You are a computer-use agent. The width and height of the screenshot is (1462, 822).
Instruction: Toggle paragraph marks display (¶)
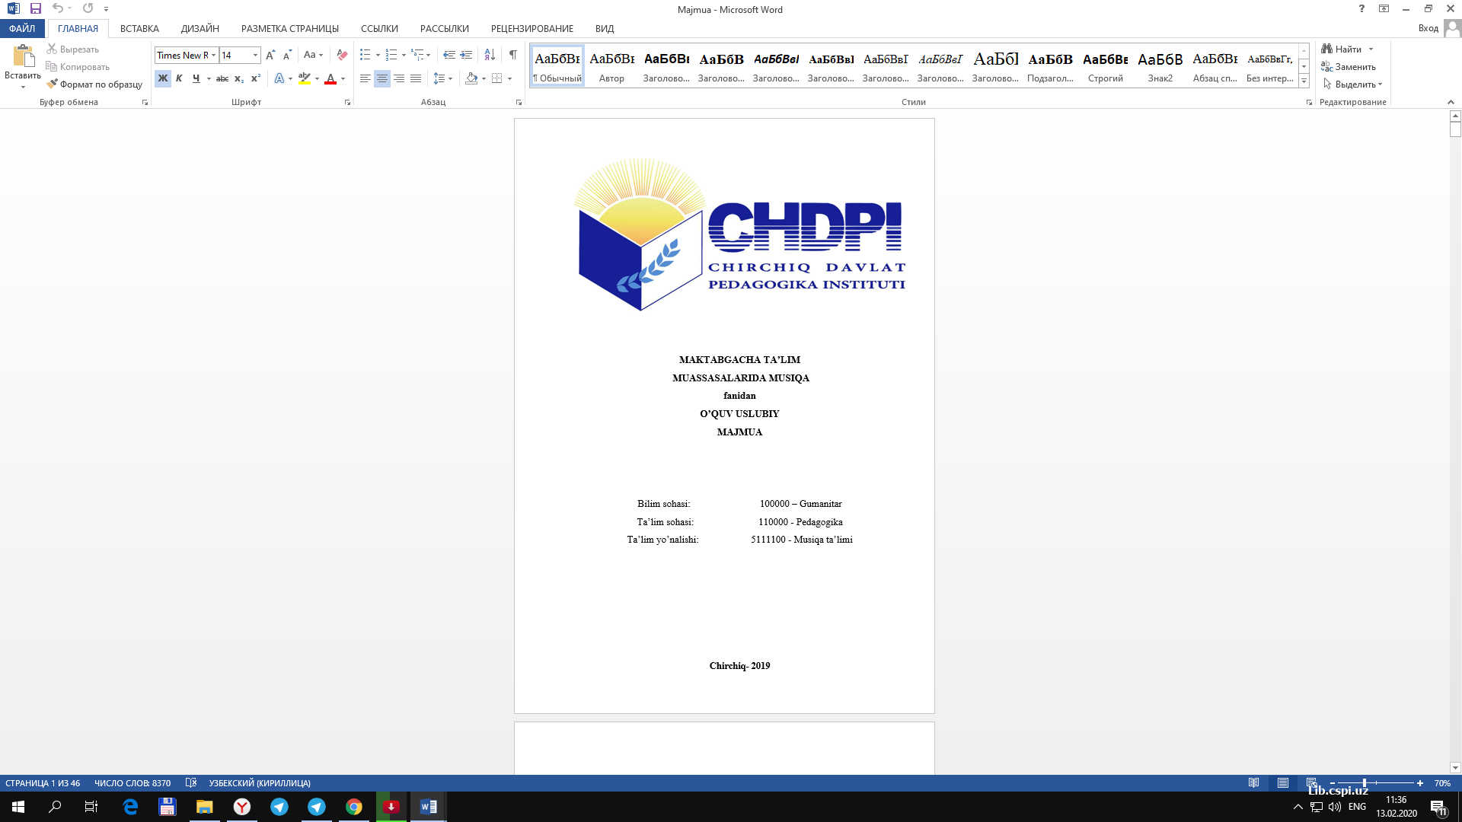(513, 55)
